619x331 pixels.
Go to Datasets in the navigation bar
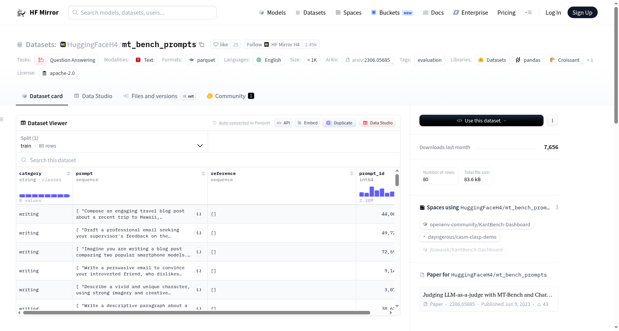pyautogui.click(x=310, y=12)
